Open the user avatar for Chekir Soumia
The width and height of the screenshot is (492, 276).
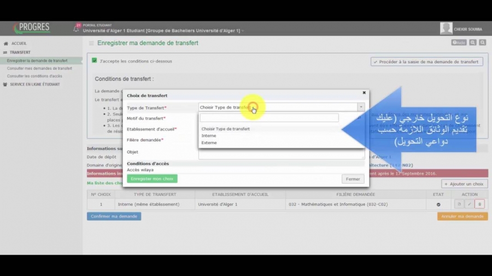446,28
